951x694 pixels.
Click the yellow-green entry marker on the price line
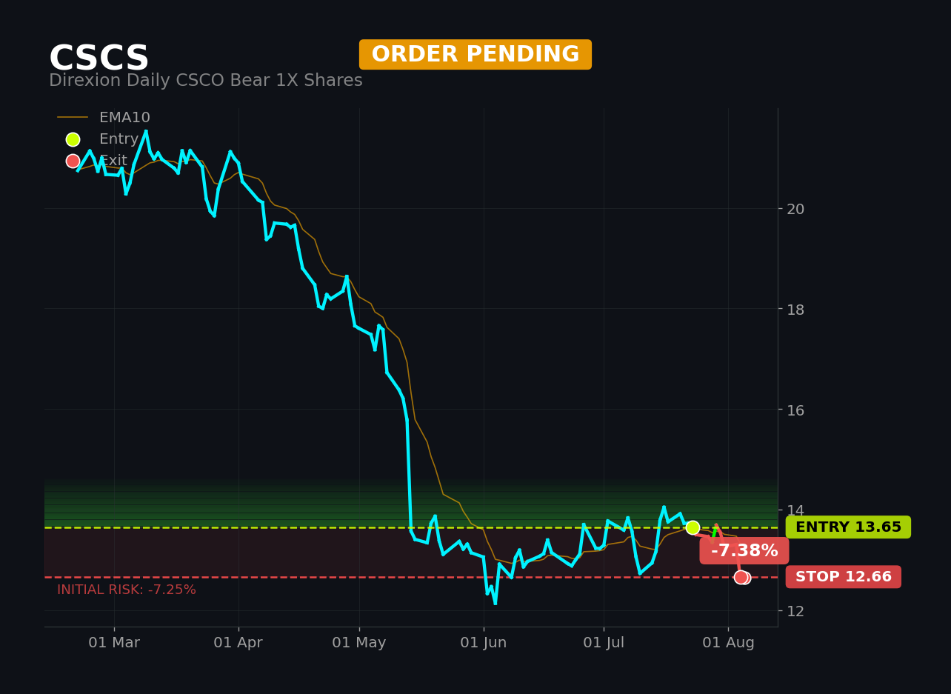point(693,527)
